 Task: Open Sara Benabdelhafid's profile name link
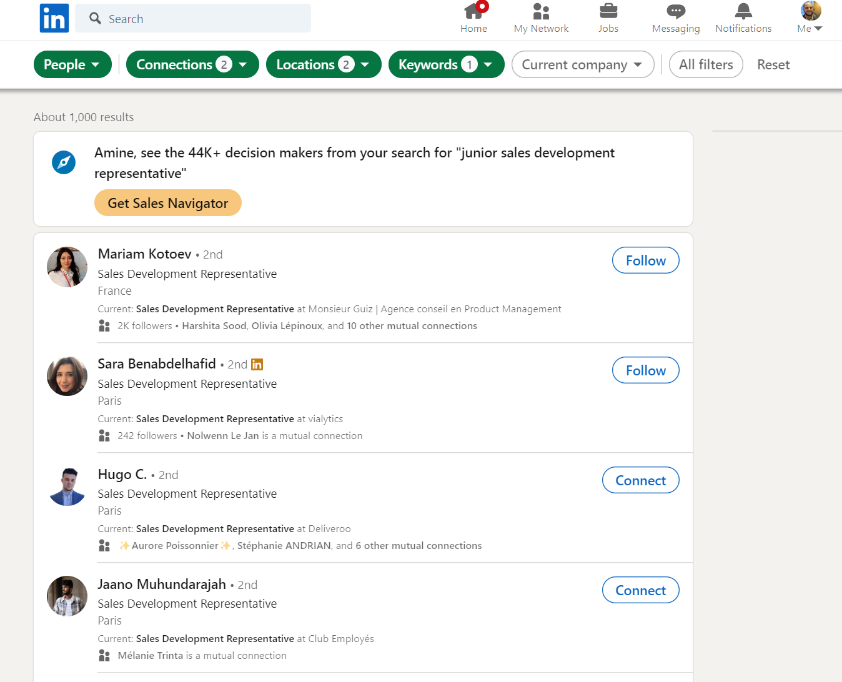(157, 363)
